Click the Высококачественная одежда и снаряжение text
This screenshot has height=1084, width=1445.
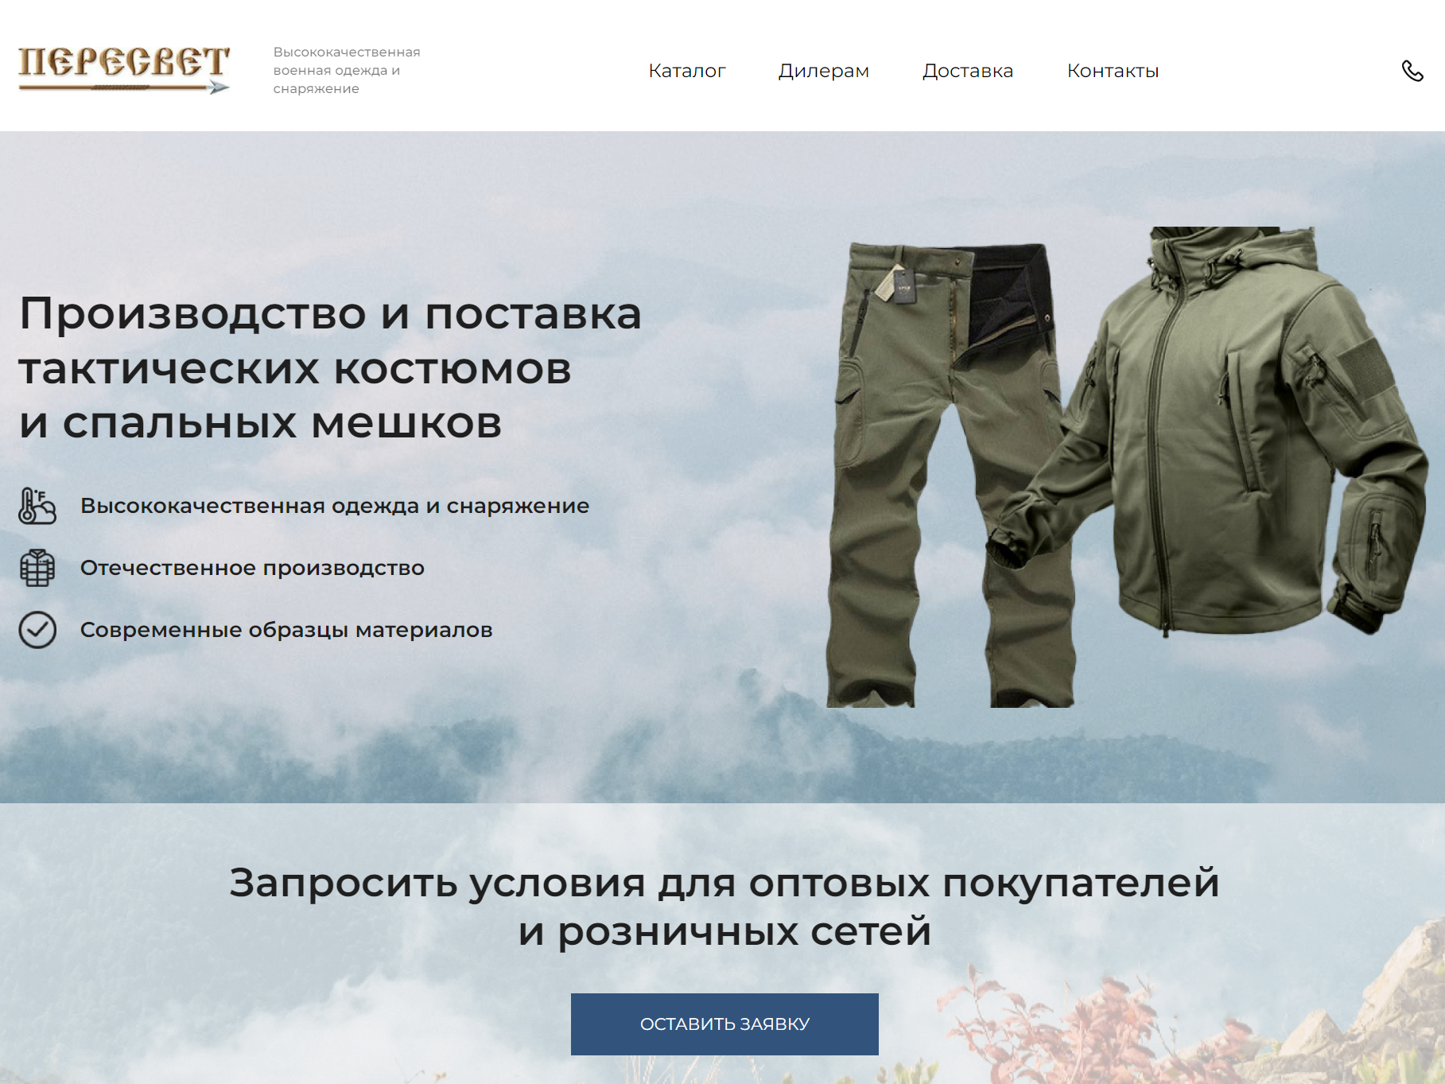[335, 506]
